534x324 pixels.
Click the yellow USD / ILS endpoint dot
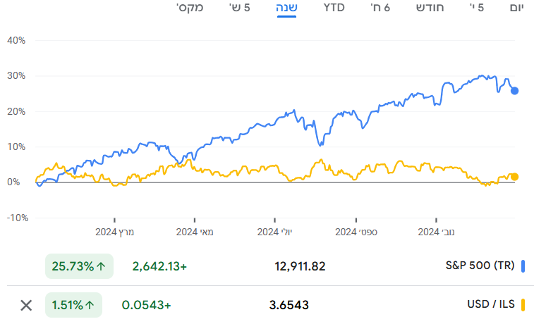(515, 177)
